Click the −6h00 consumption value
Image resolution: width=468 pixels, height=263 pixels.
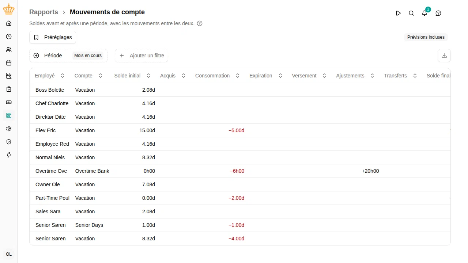click(237, 171)
